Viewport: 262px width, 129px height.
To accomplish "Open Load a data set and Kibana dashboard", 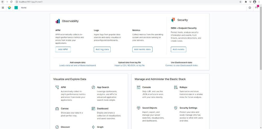I will [x=78, y=66].
